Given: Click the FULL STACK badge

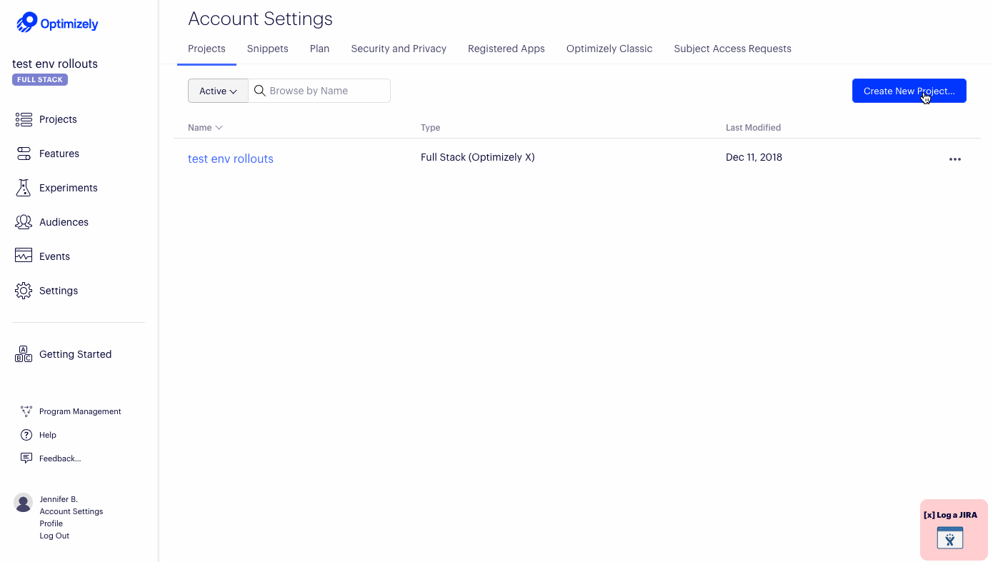Looking at the screenshot, I should click(x=40, y=80).
